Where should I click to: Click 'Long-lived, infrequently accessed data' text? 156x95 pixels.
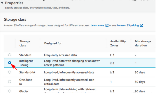point(69,72)
